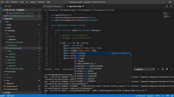This screenshot has height=97, width=174.
Task: Split the editor with the split icon
Action: 171,6
